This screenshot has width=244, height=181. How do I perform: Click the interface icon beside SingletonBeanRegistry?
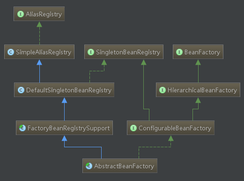[x=91, y=52]
